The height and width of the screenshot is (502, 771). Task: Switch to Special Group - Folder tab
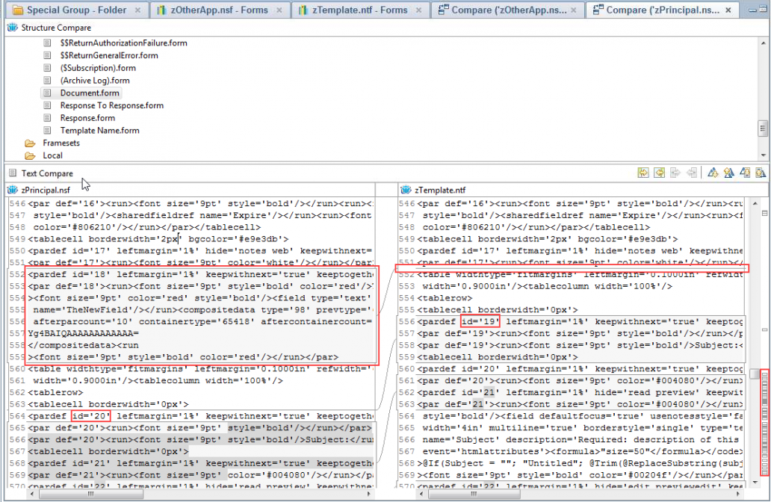76,10
